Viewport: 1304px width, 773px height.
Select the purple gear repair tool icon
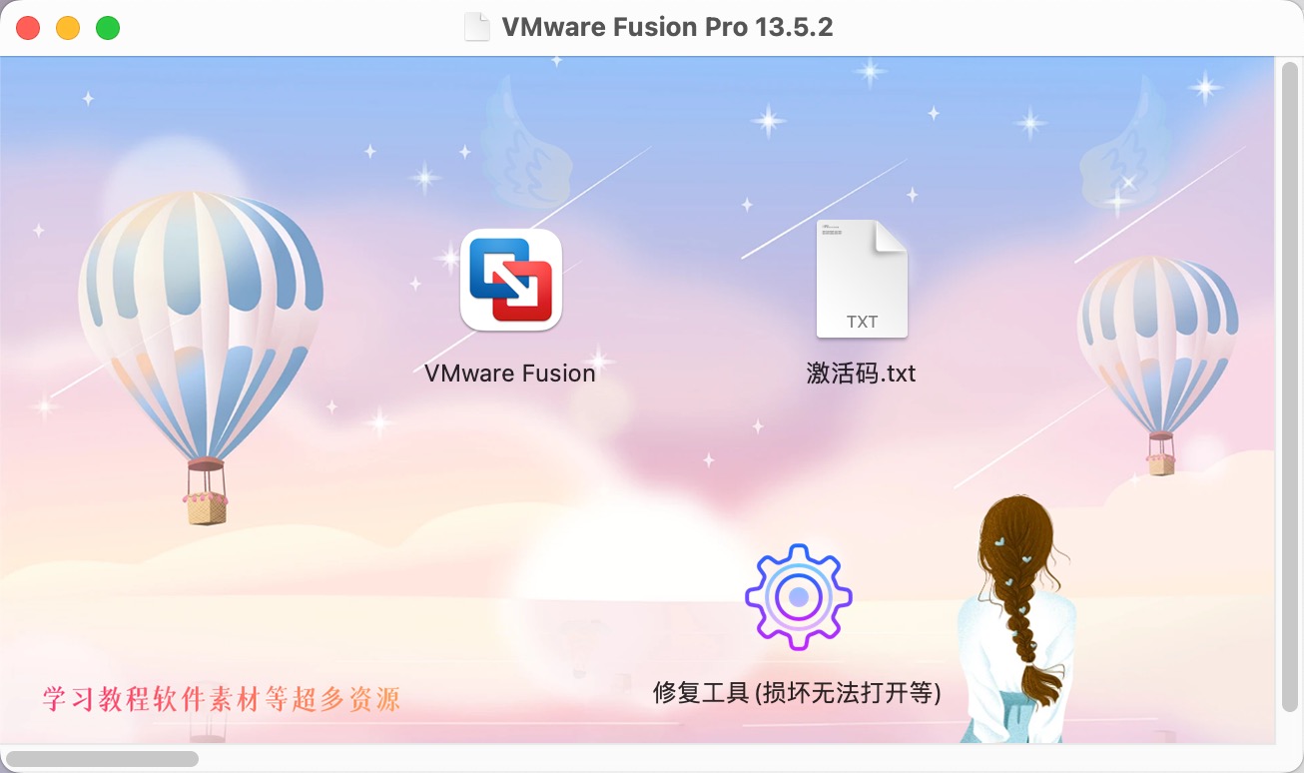(798, 597)
